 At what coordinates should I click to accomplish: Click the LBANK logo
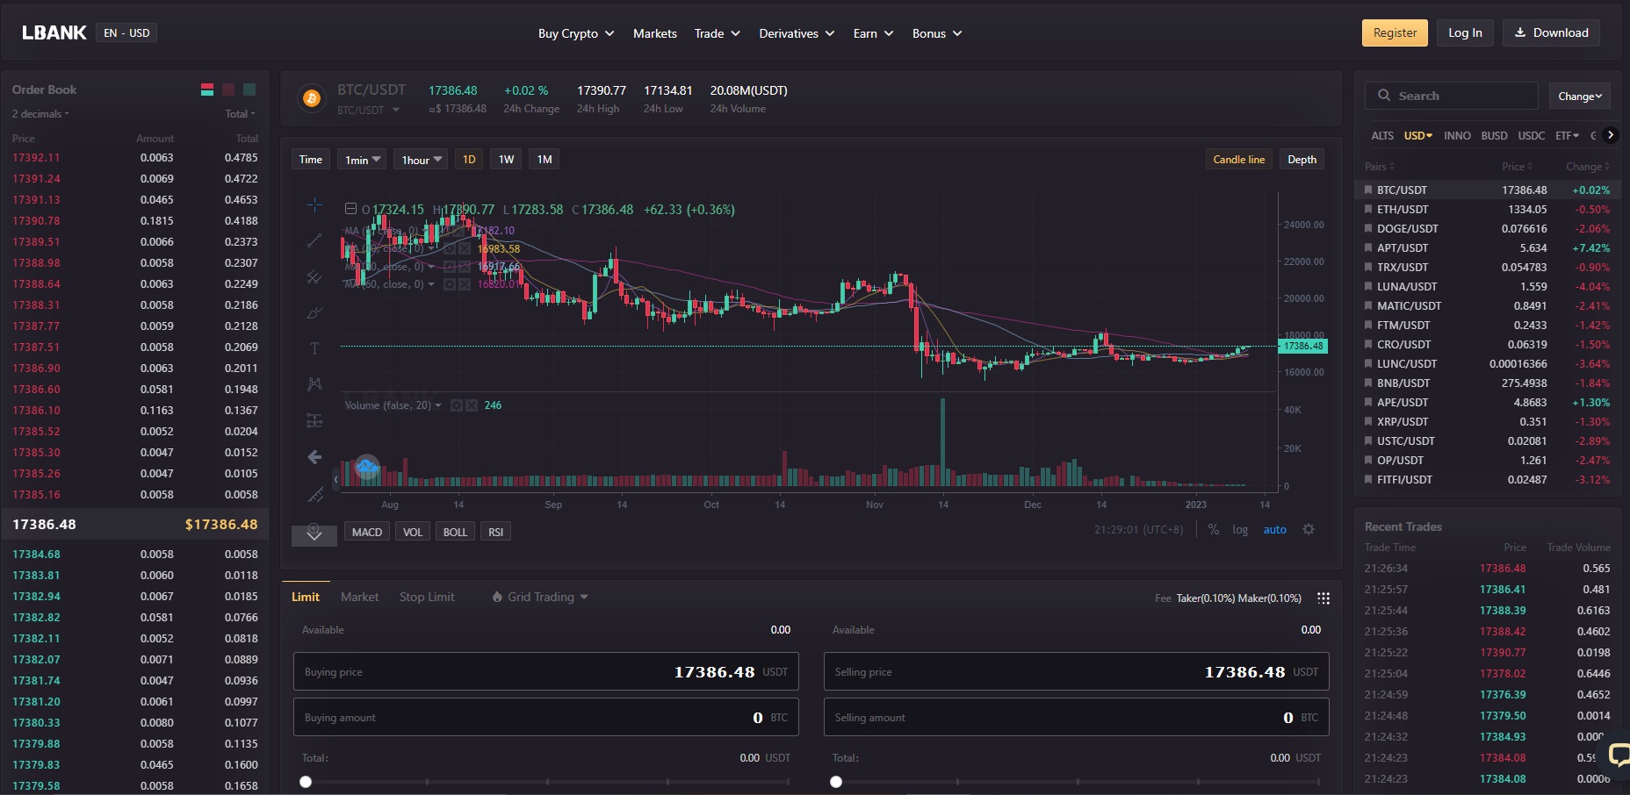pos(54,32)
